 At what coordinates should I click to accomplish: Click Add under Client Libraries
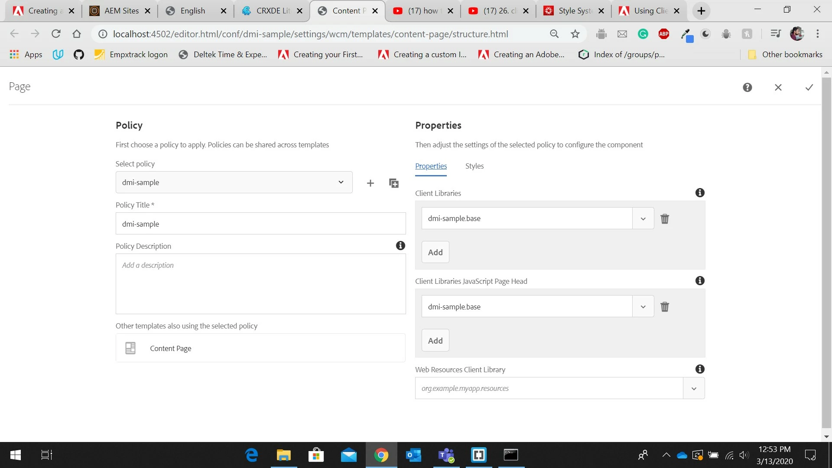coord(435,252)
